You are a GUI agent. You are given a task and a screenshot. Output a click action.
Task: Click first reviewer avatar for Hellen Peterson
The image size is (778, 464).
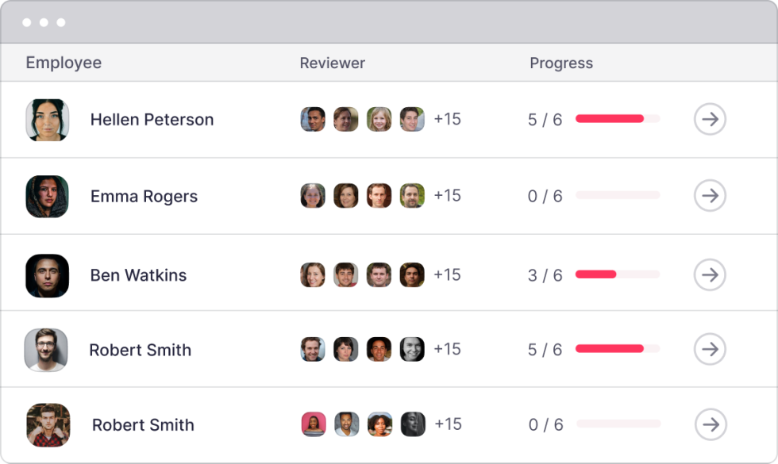313,119
